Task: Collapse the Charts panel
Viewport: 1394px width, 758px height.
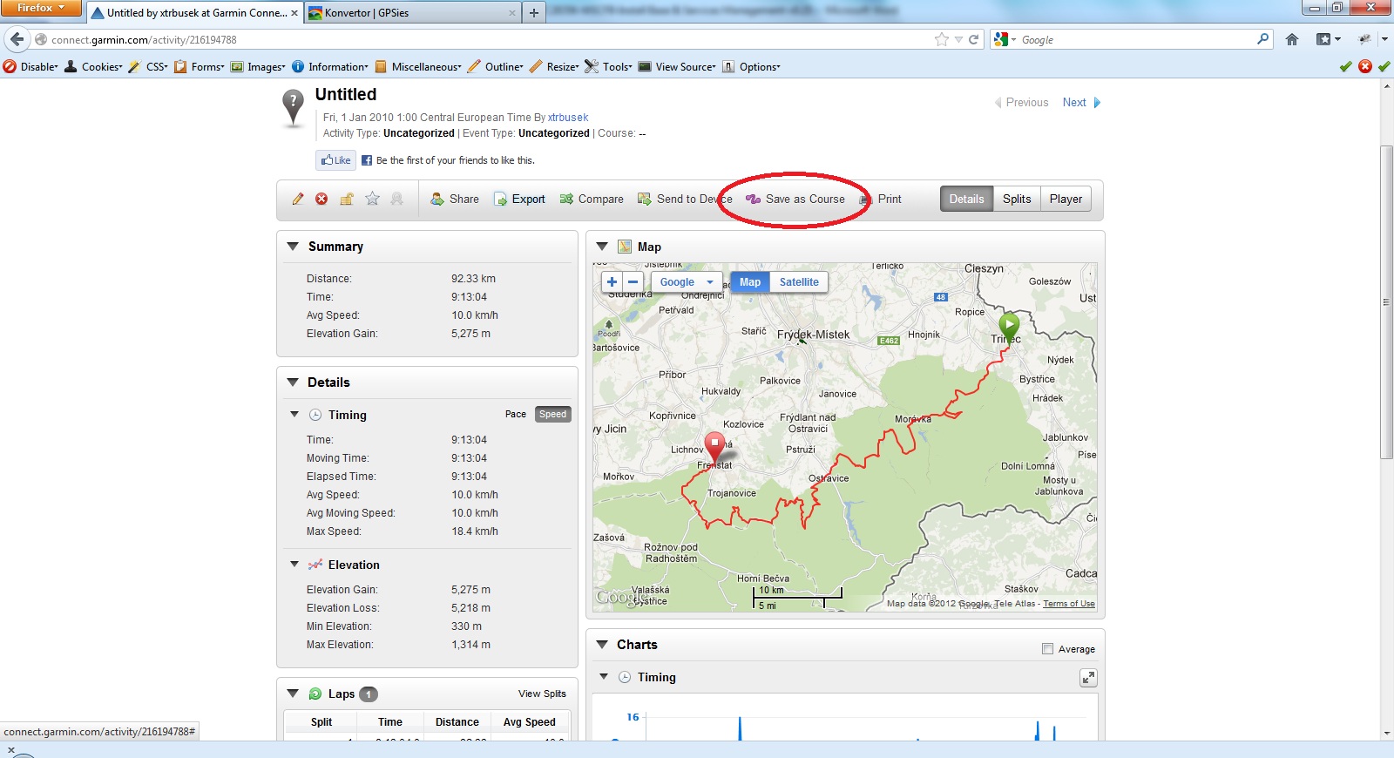Action: (x=602, y=645)
